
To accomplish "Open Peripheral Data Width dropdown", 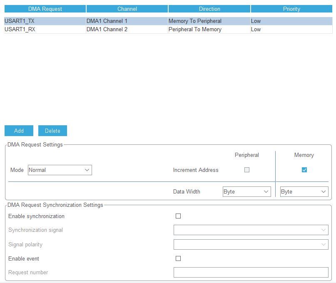I will tap(246, 192).
